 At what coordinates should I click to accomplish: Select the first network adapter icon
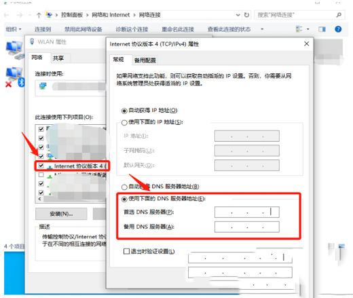click(14, 50)
